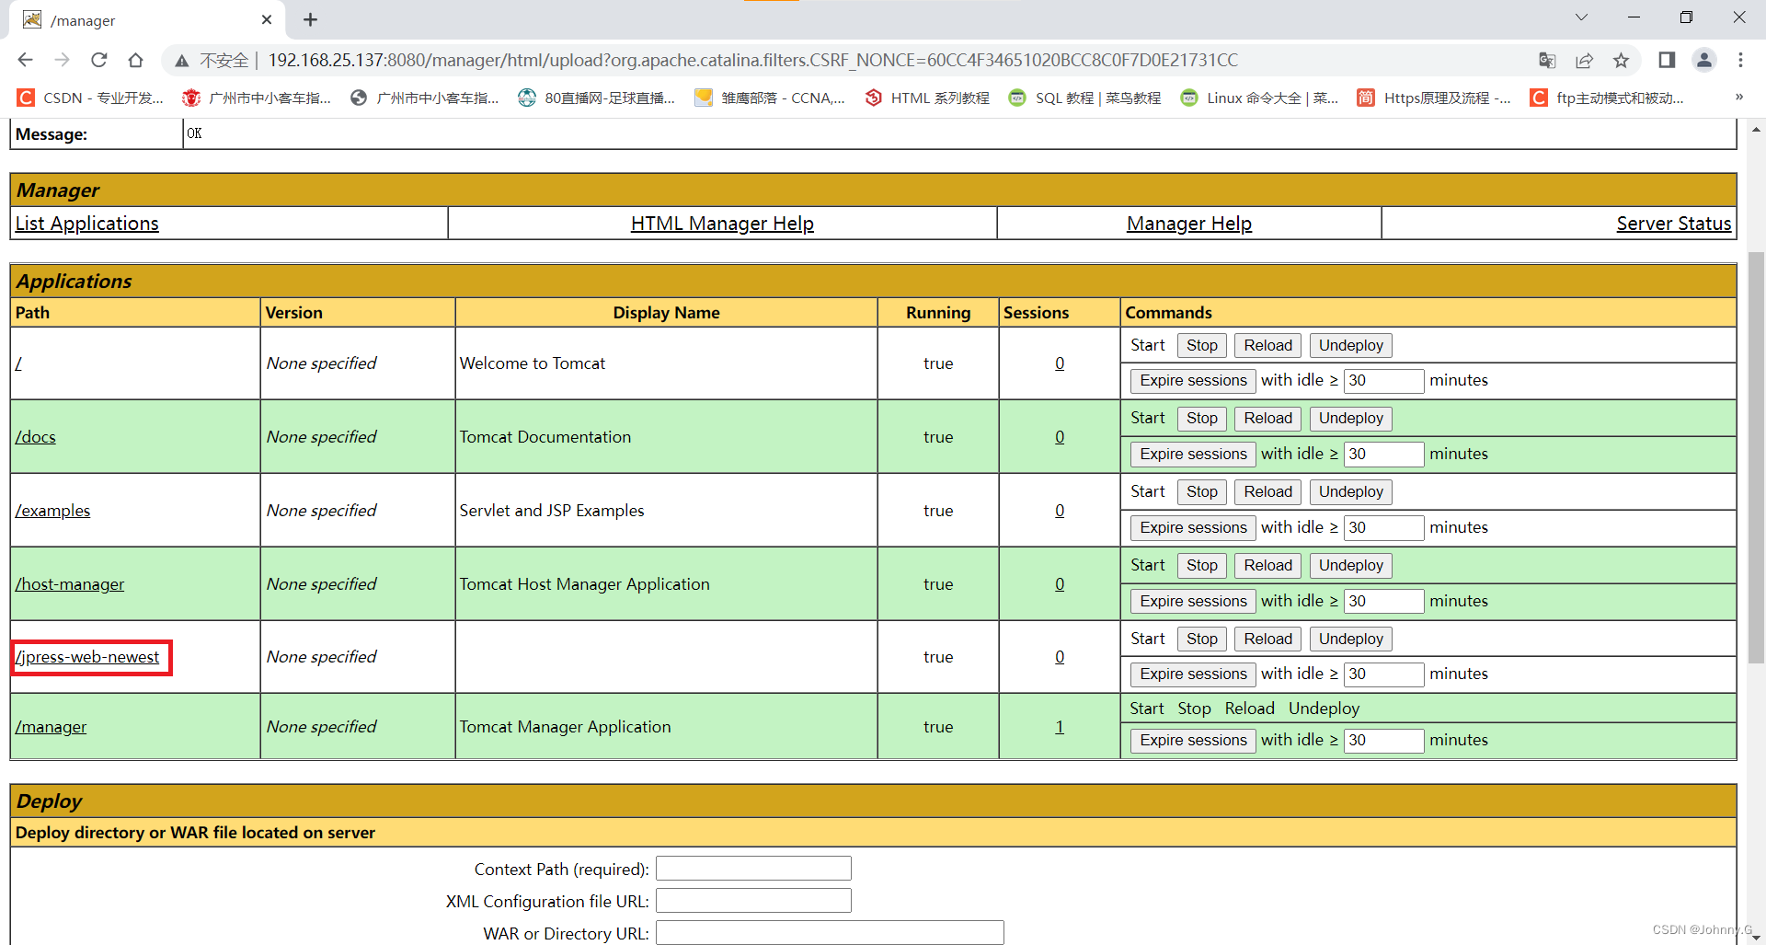
Task: Reload the /jpress-web-newest application
Action: (x=1267, y=639)
